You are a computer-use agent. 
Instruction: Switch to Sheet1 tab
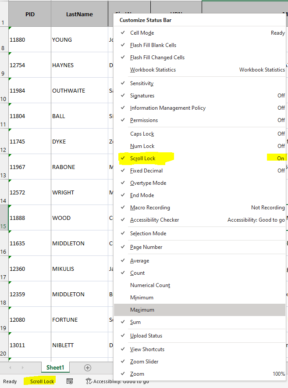tap(55, 367)
